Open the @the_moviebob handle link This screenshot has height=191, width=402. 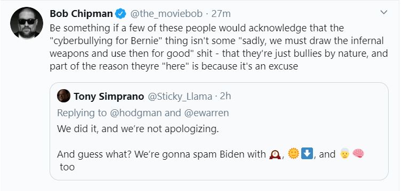point(166,14)
